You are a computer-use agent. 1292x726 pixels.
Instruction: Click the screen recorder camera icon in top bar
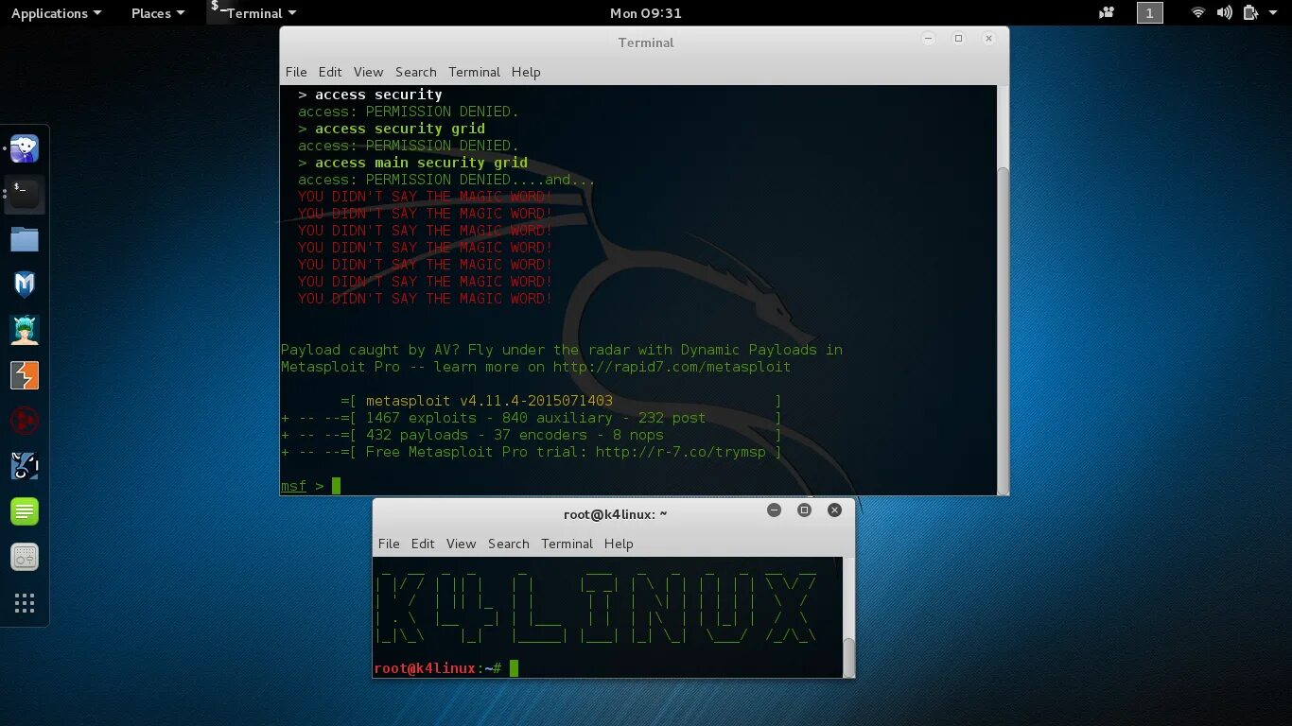click(1107, 13)
